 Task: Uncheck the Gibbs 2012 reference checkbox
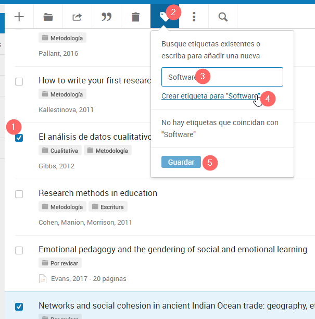pos(19,138)
